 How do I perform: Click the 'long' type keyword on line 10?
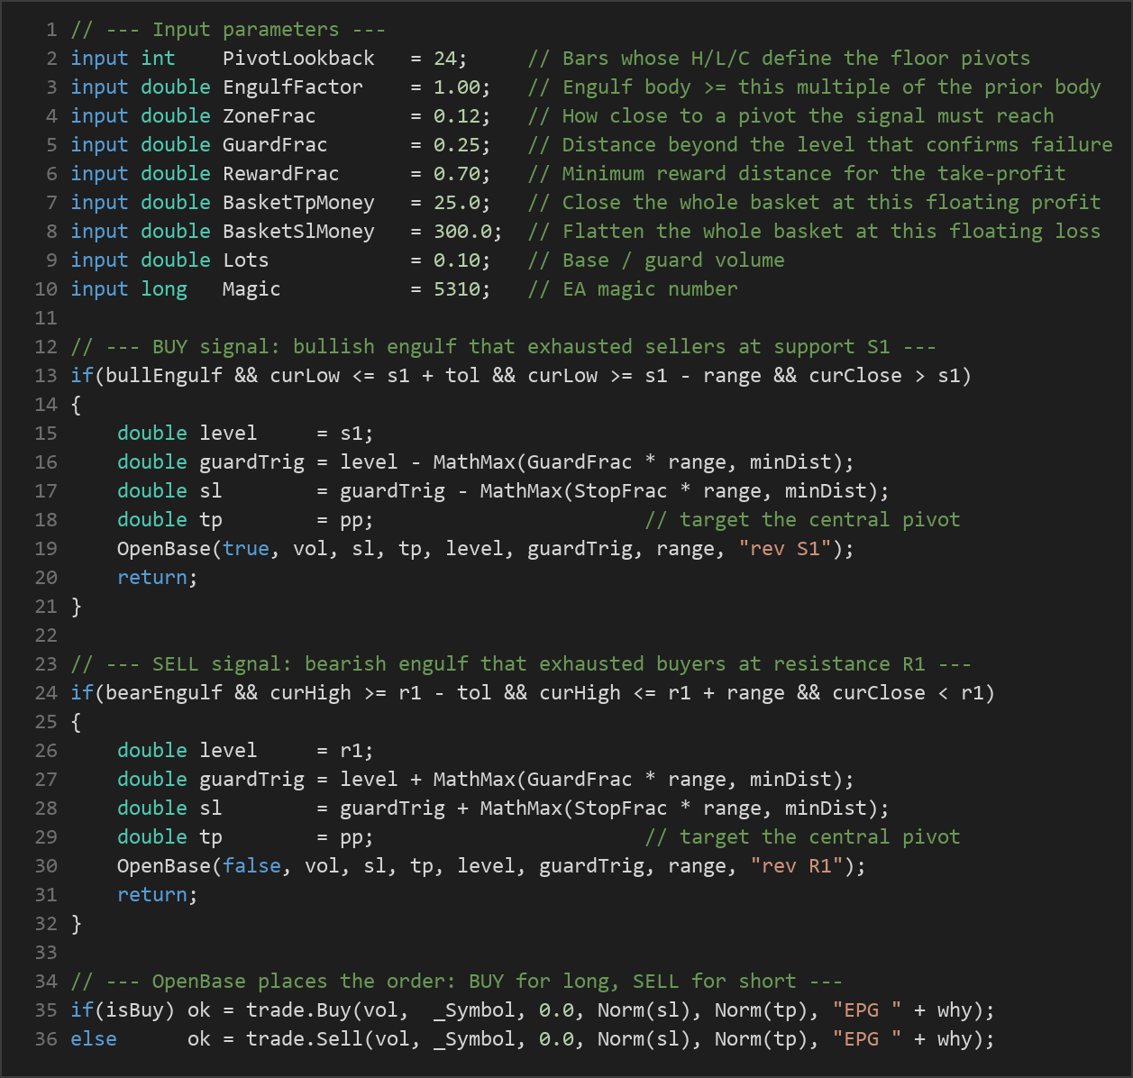(164, 288)
